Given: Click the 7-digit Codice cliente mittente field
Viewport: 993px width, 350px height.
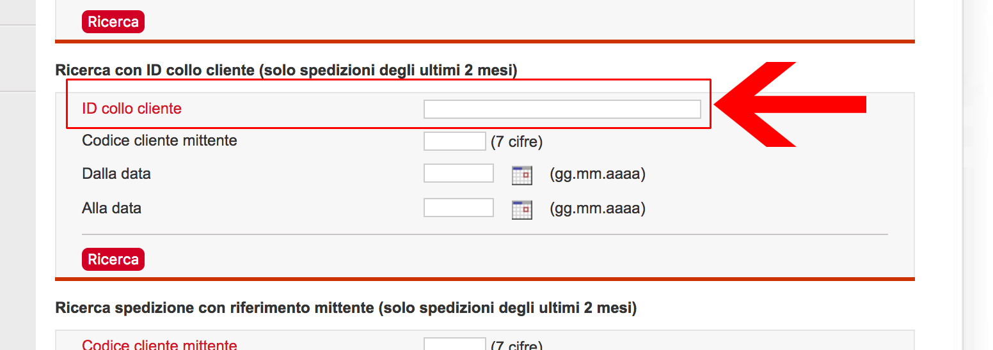Looking at the screenshot, I should pos(454,141).
